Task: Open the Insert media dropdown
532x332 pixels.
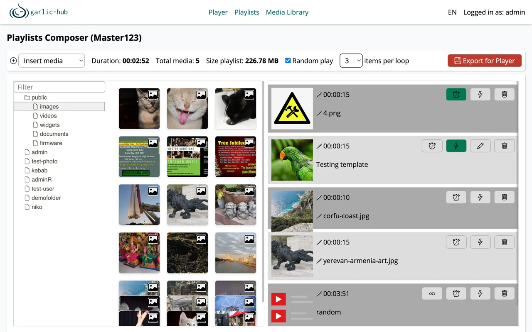Action: click(x=52, y=61)
